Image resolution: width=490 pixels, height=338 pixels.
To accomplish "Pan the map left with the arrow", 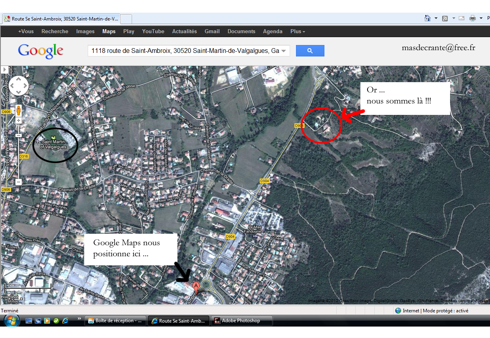I will tap(12, 86).
